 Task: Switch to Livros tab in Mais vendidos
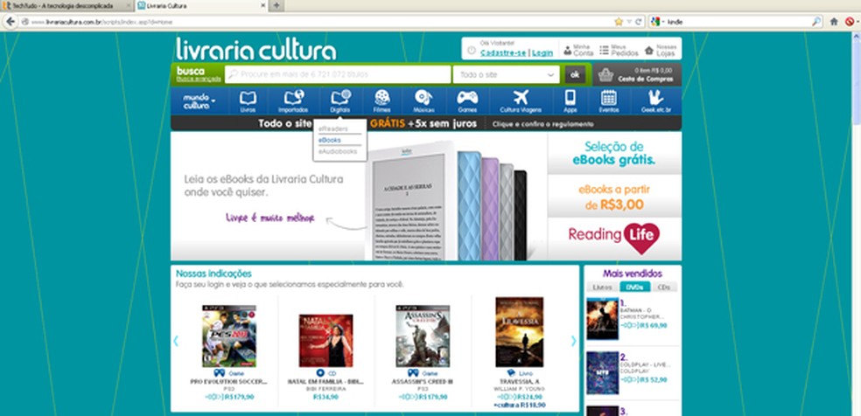point(602,287)
